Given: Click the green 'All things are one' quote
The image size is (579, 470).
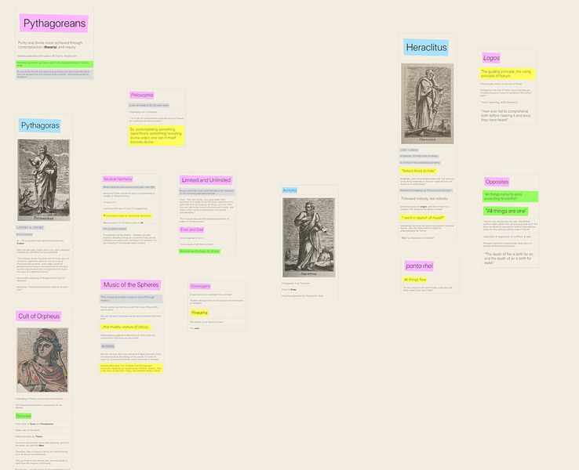Looking at the screenshot, I should tap(505, 211).
